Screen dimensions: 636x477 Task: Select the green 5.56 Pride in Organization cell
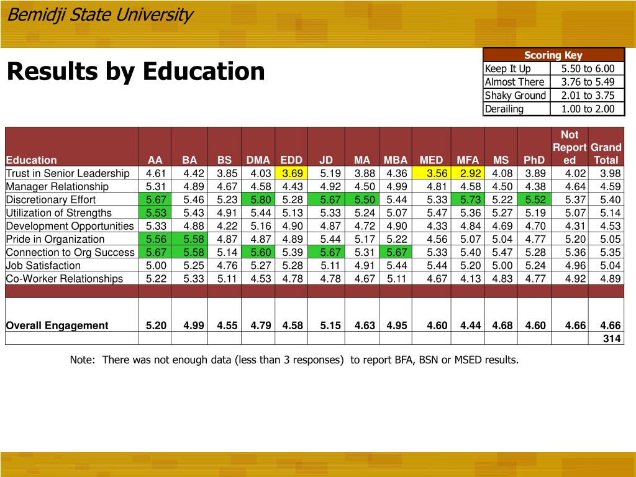[155, 239]
